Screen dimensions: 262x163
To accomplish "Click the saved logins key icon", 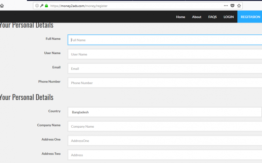I will click(x=42, y=6).
